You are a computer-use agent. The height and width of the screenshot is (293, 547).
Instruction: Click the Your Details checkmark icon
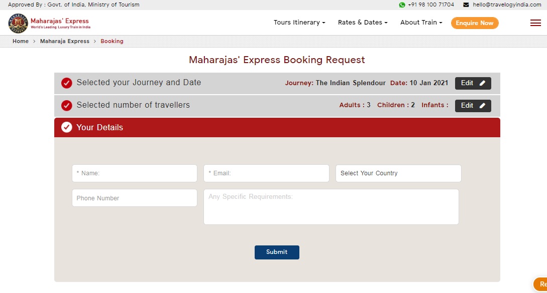point(67,128)
